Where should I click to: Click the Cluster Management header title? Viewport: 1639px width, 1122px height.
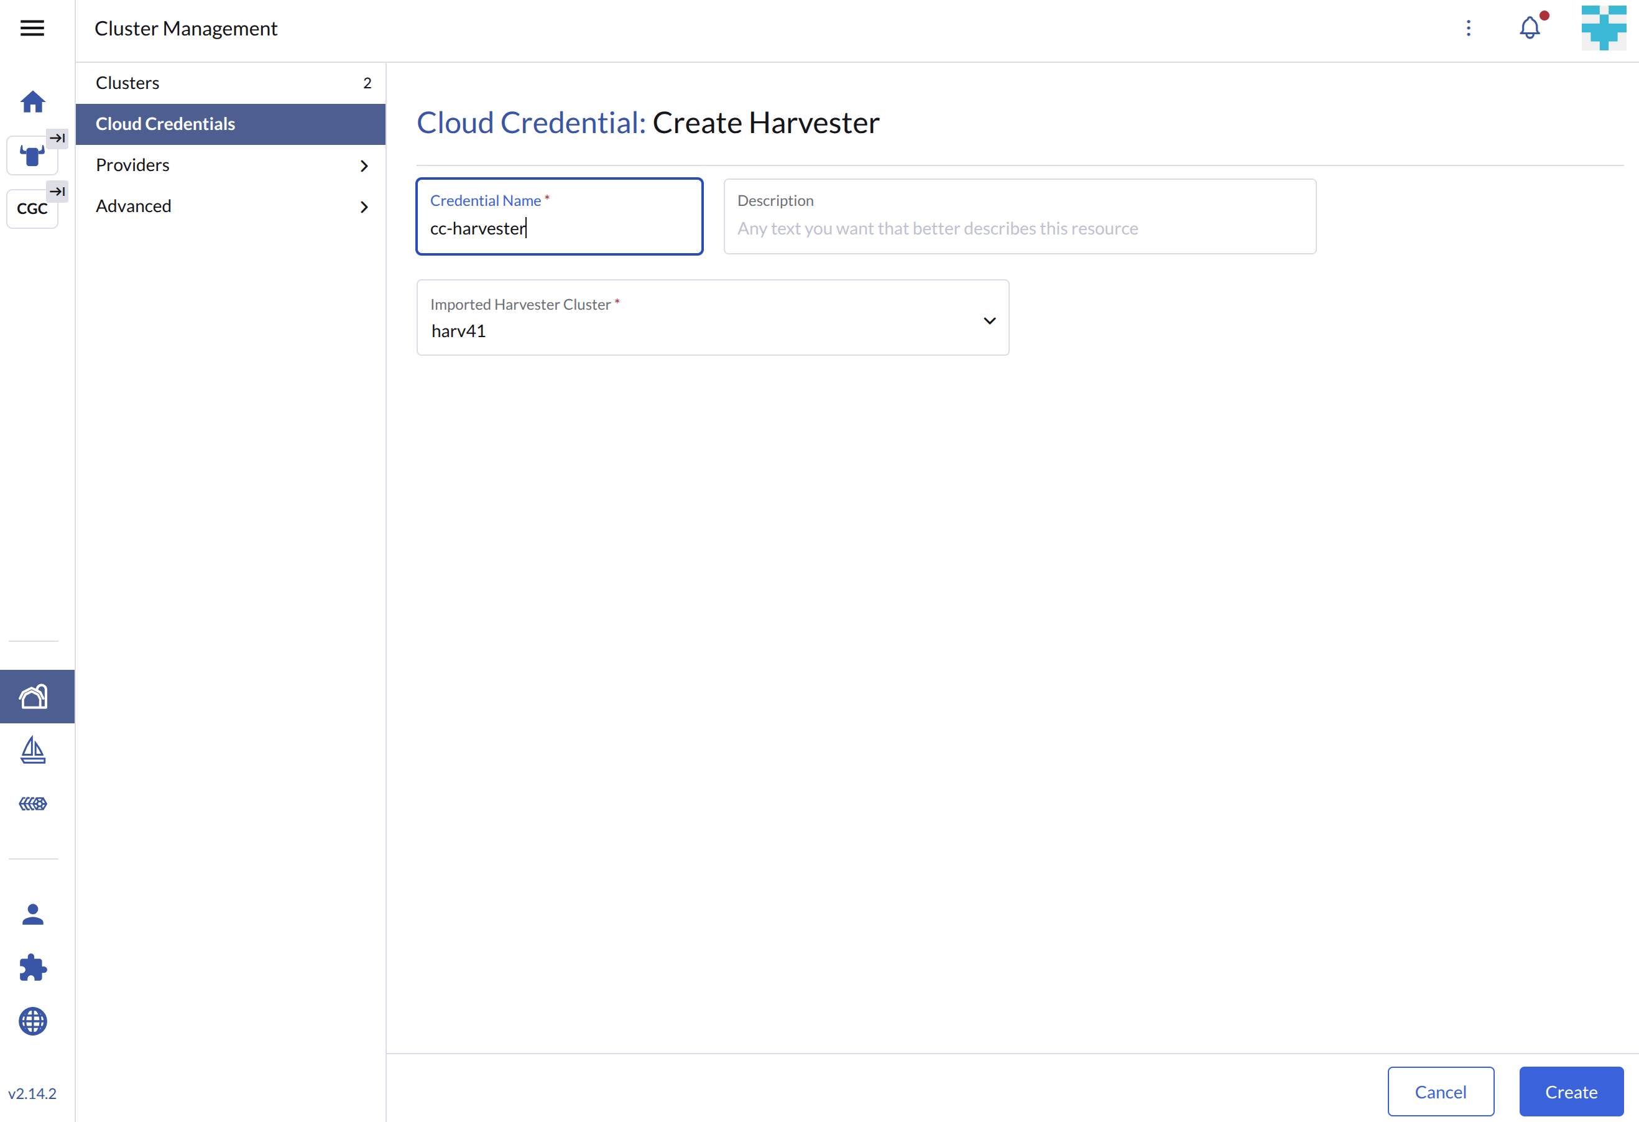pyautogui.click(x=186, y=28)
